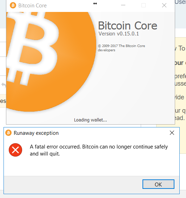Click the grey reply arrow behind splash
The image size is (186, 198).
tap(4, 86)
